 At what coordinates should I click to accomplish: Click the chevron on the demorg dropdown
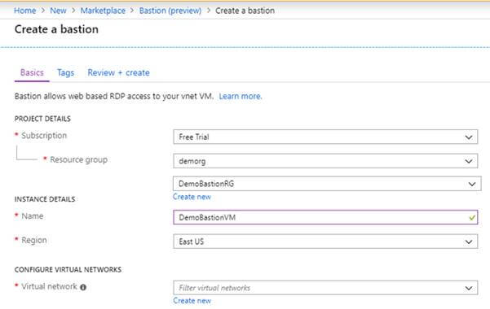(469, 162)
